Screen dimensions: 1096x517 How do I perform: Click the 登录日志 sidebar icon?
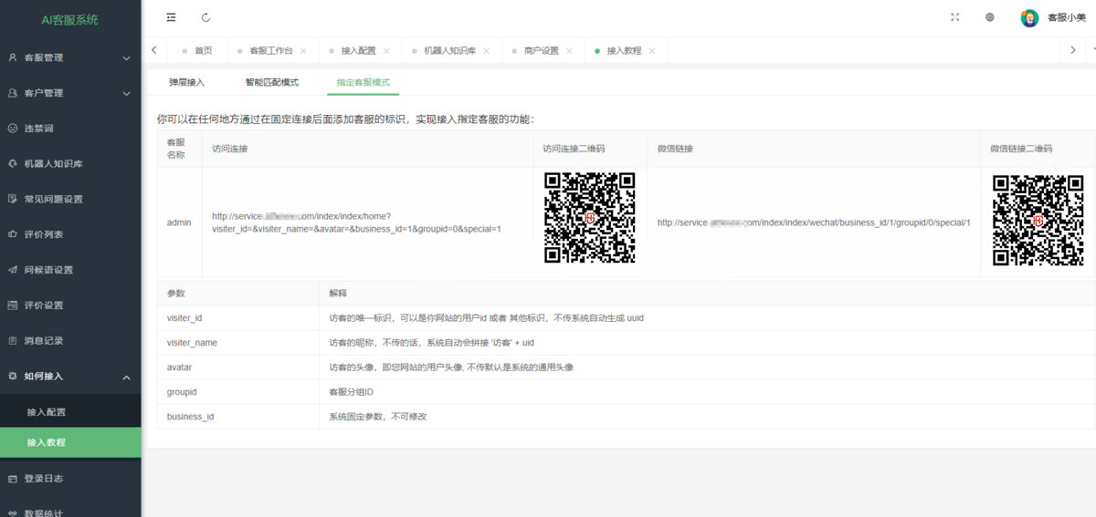click(13, 478)
